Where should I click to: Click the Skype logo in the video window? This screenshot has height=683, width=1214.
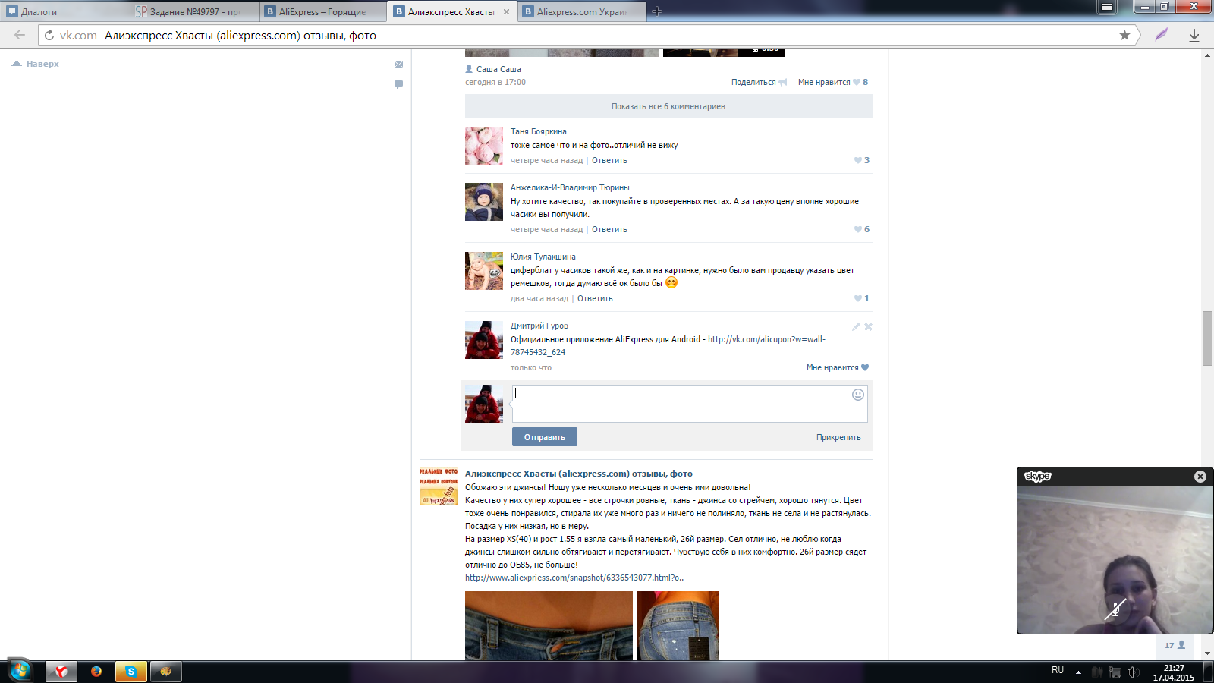1037,477
